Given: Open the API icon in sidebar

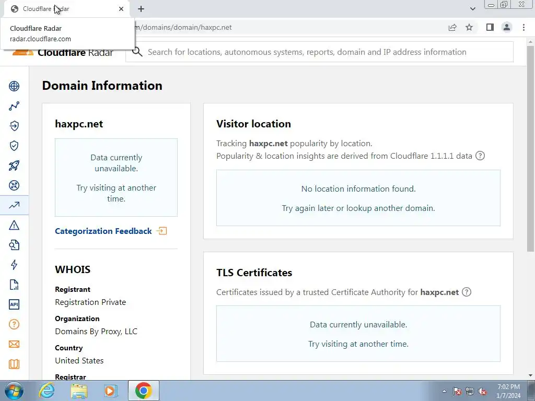Looking at the screenshot, I should tap(14, 304).
